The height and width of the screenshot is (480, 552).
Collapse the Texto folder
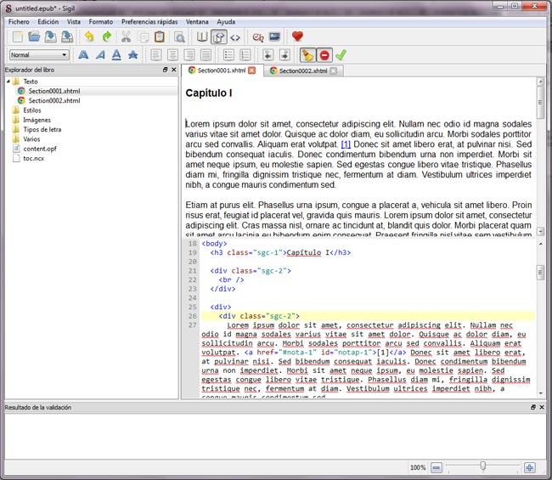tap(8, 82)
